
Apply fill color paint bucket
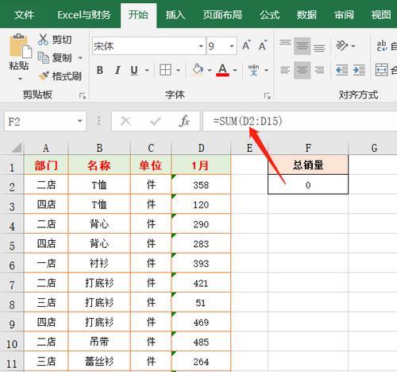[198, 70]
